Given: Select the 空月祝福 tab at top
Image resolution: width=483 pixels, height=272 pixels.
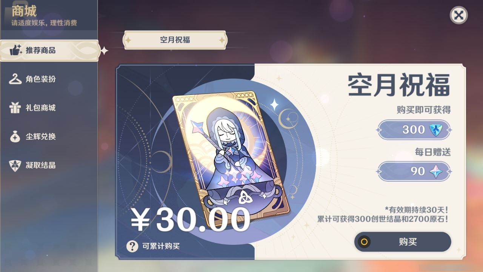Looking at the screenshot, I should tap(175, 40).
